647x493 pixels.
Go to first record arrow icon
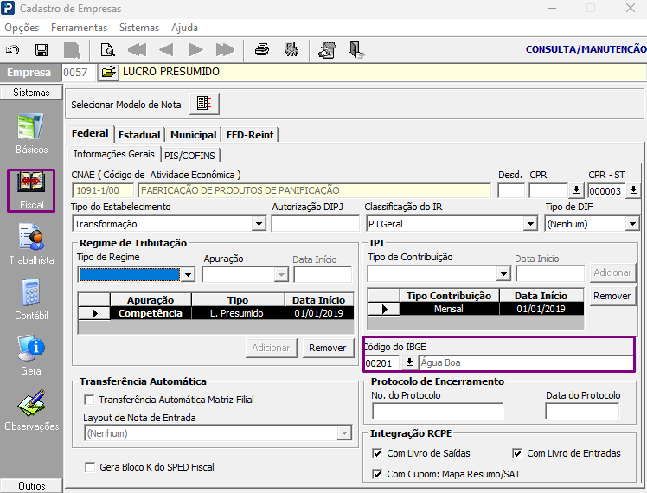tap(137, 50)
